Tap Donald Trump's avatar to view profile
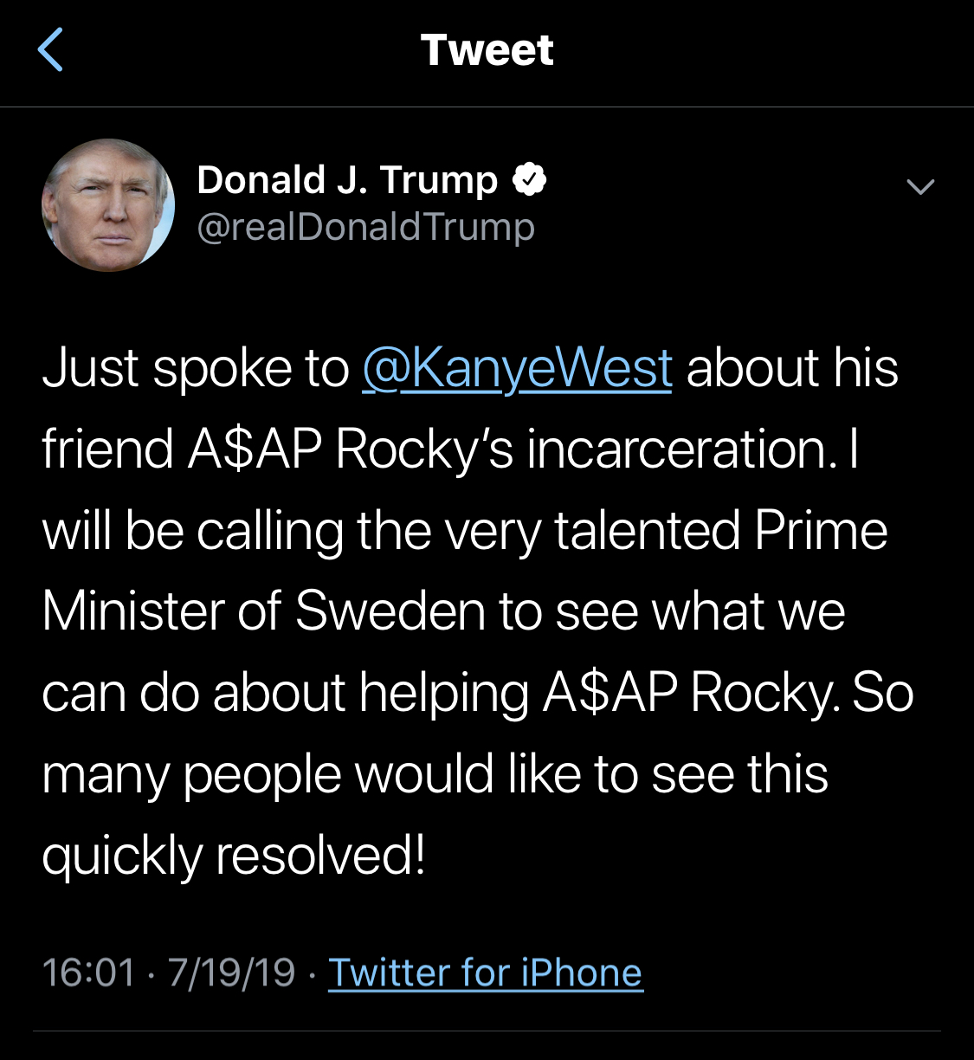This screenshot has width=974, height=1060. coord(106,204)
